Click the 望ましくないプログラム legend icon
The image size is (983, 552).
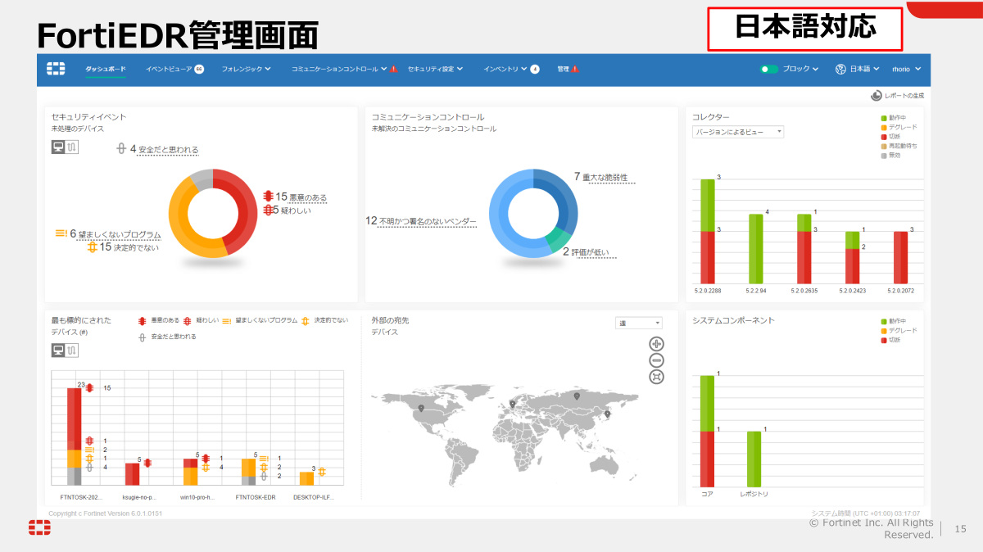pyautogui.click(x=228, y=321)
